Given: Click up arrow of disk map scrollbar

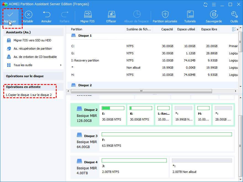Looking at the screenshot, I should [241, 98].
